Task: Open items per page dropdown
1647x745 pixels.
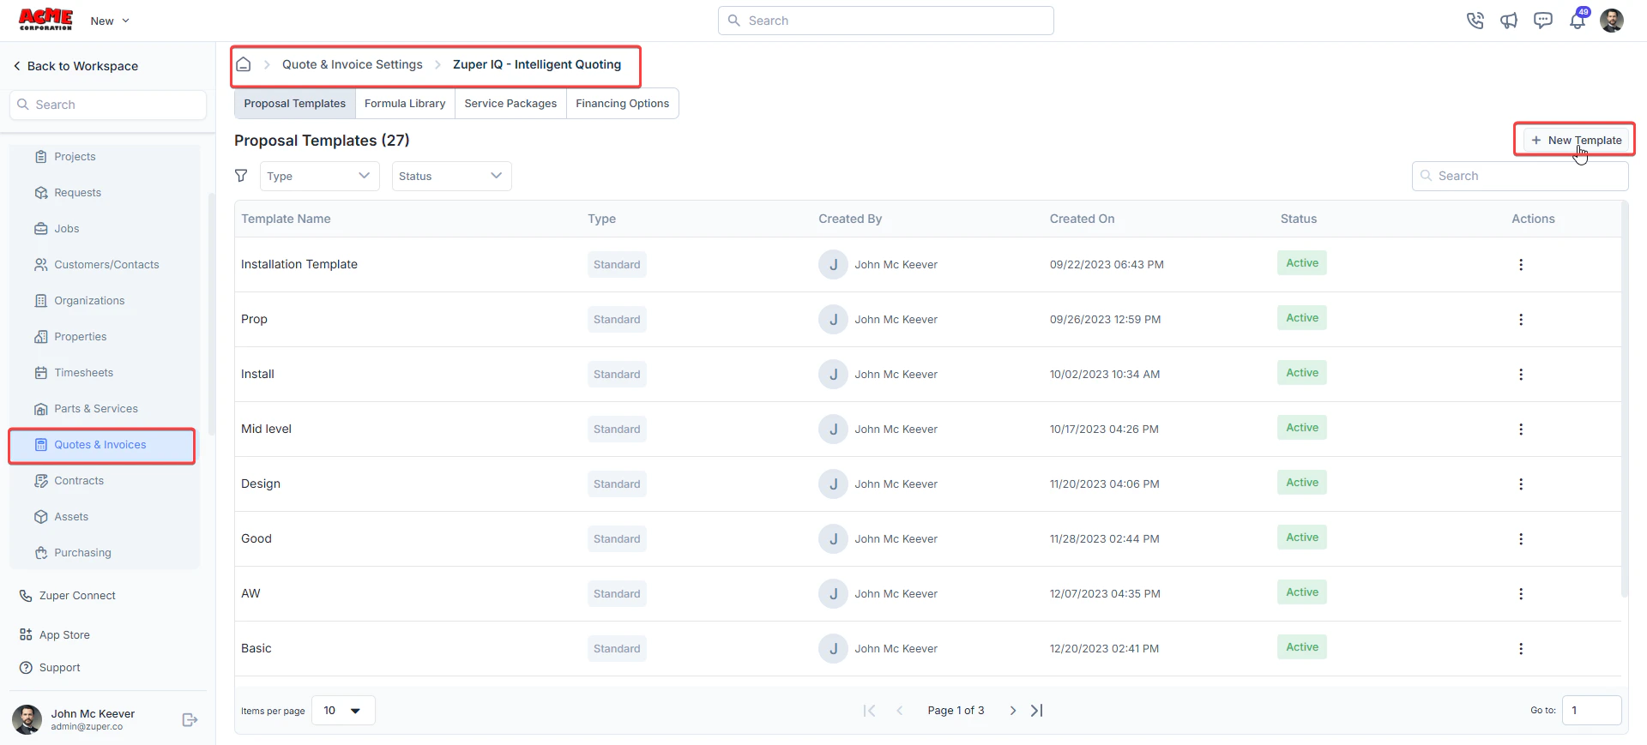Action: coord(343,711)
